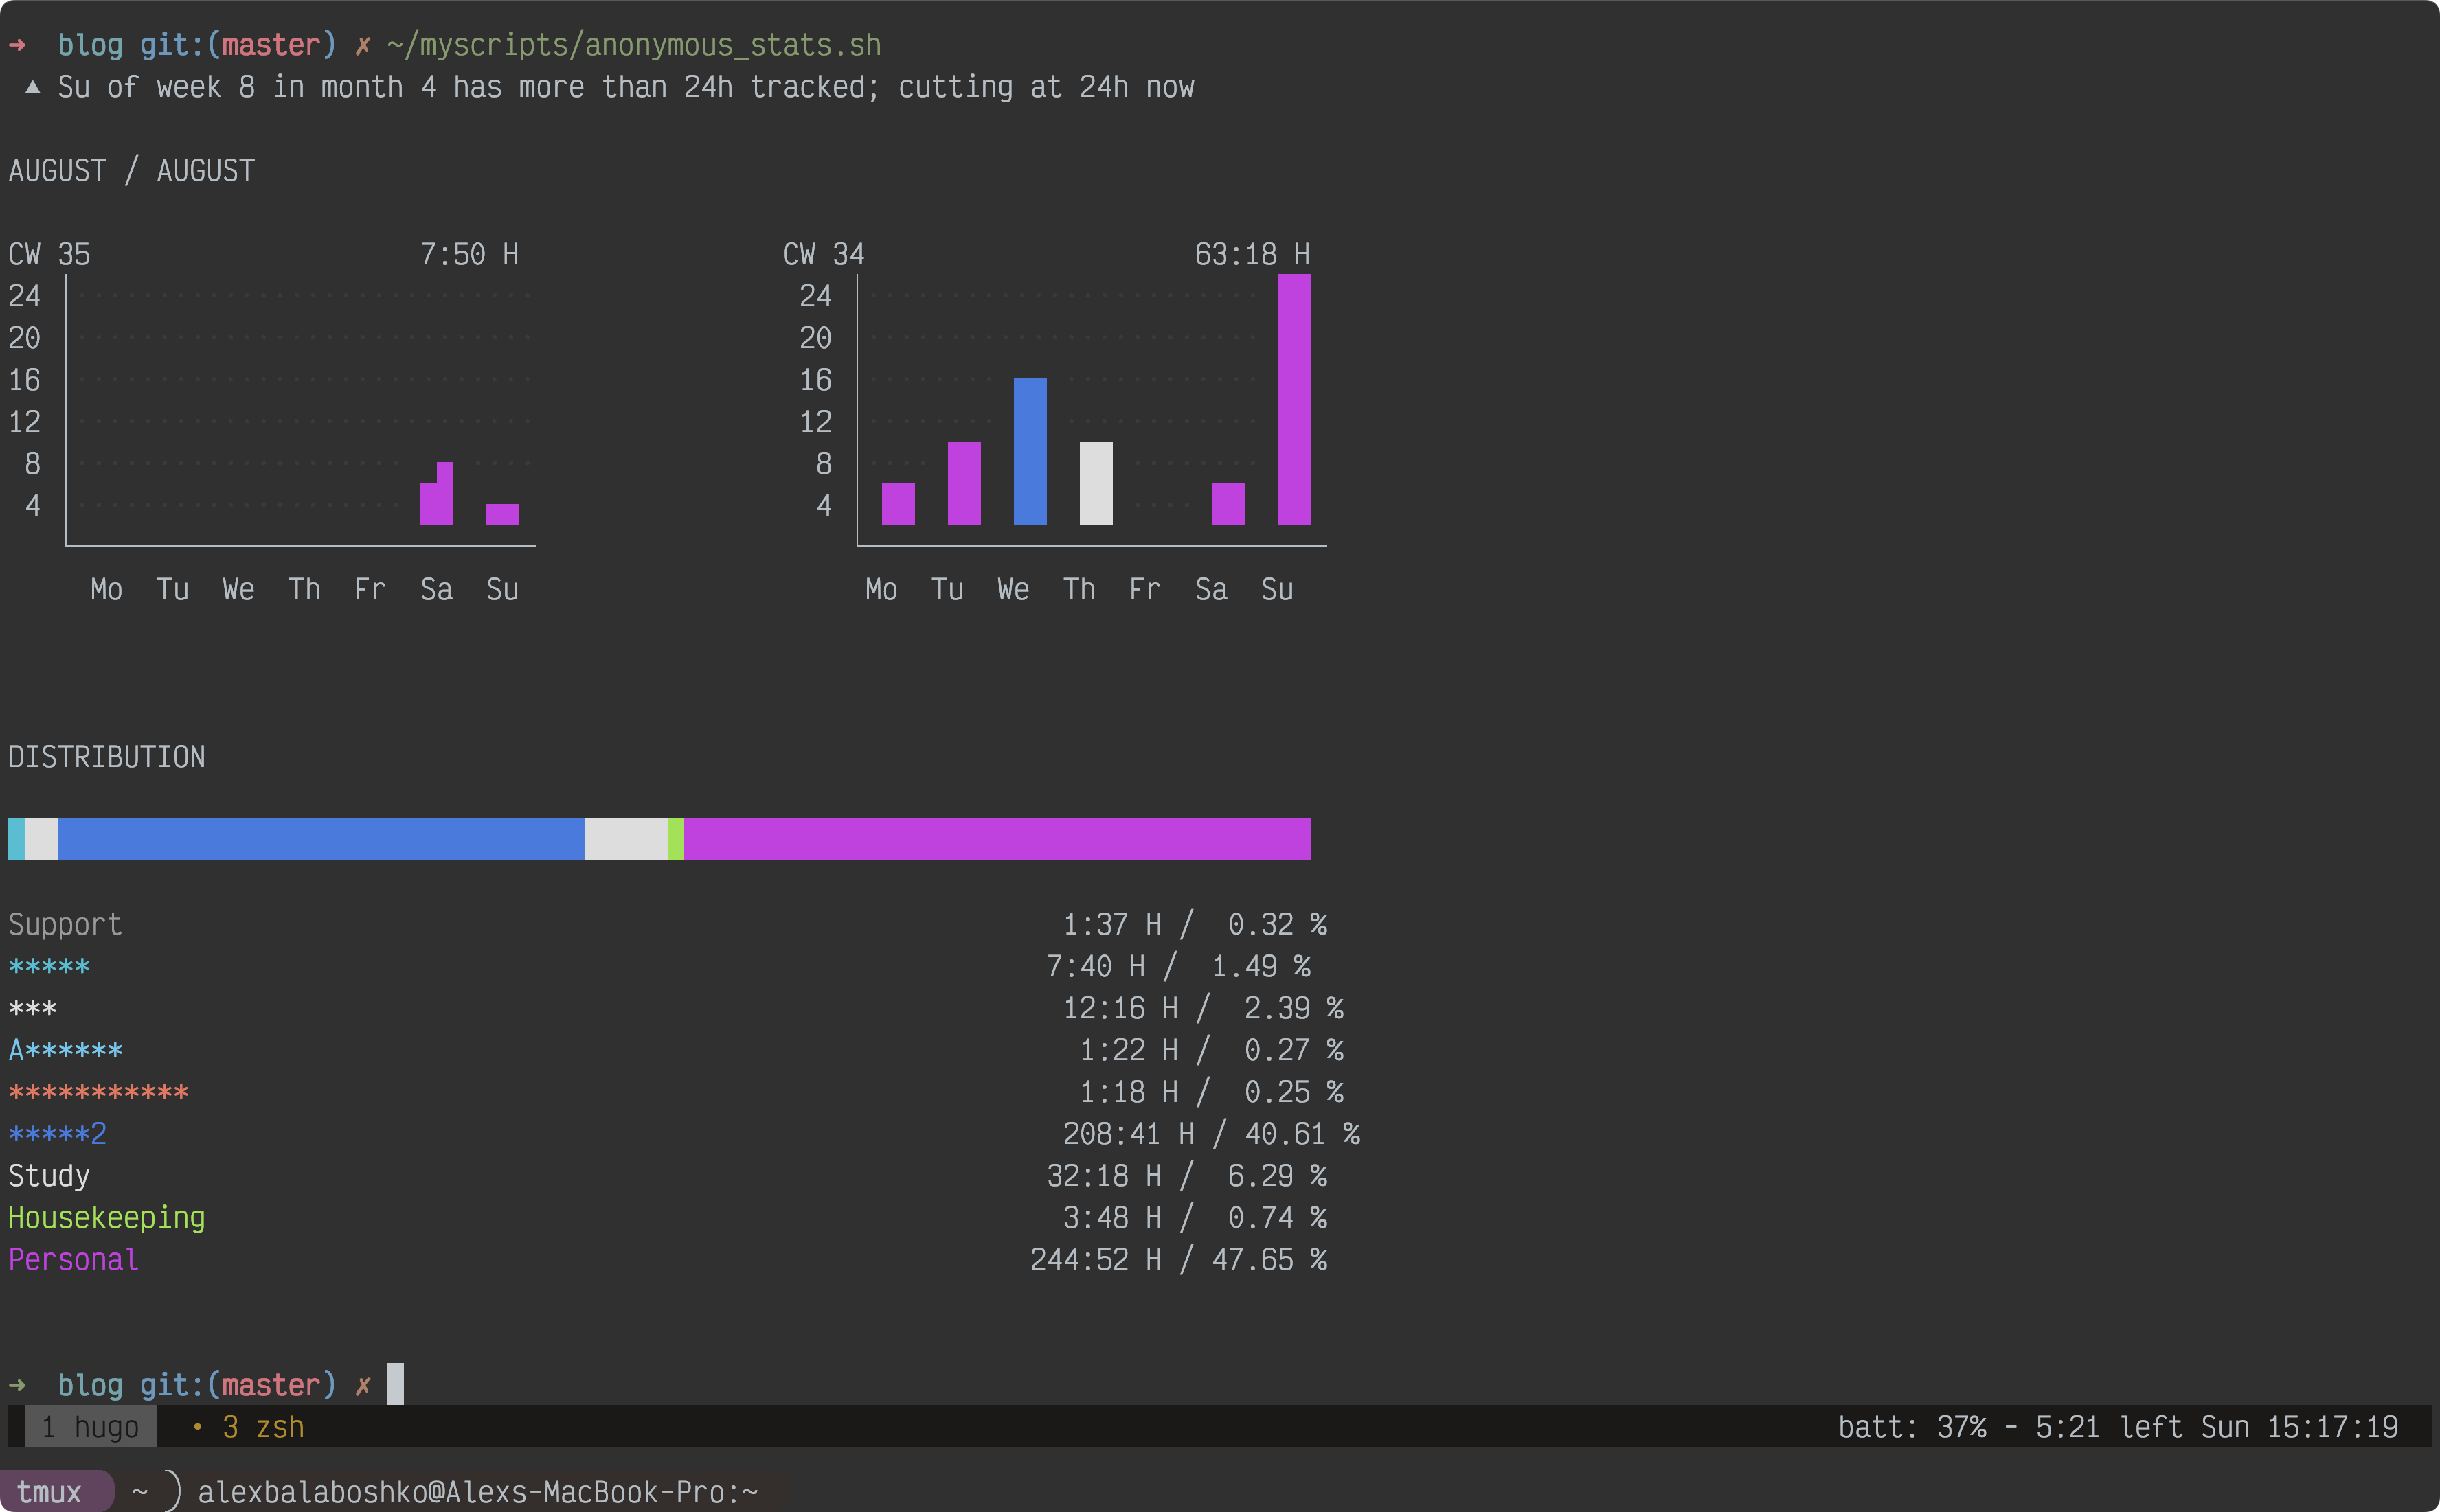This screenshot has width=2440, height=1512.
Task: Click the purple Personal segment of distribution bar
Action: 997,839
